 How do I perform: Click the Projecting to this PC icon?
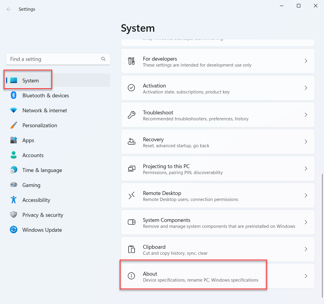(131, 168)
